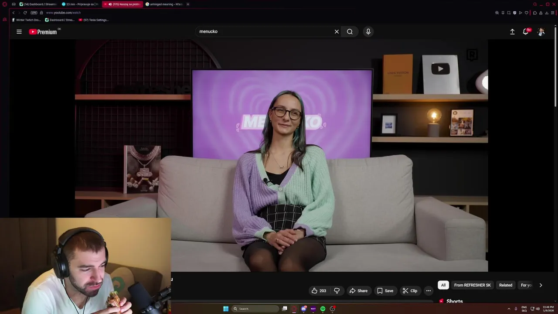Viewport: 558px width, 314px height.
Task: Select the All filter chip
Action: tap(443, 285)
